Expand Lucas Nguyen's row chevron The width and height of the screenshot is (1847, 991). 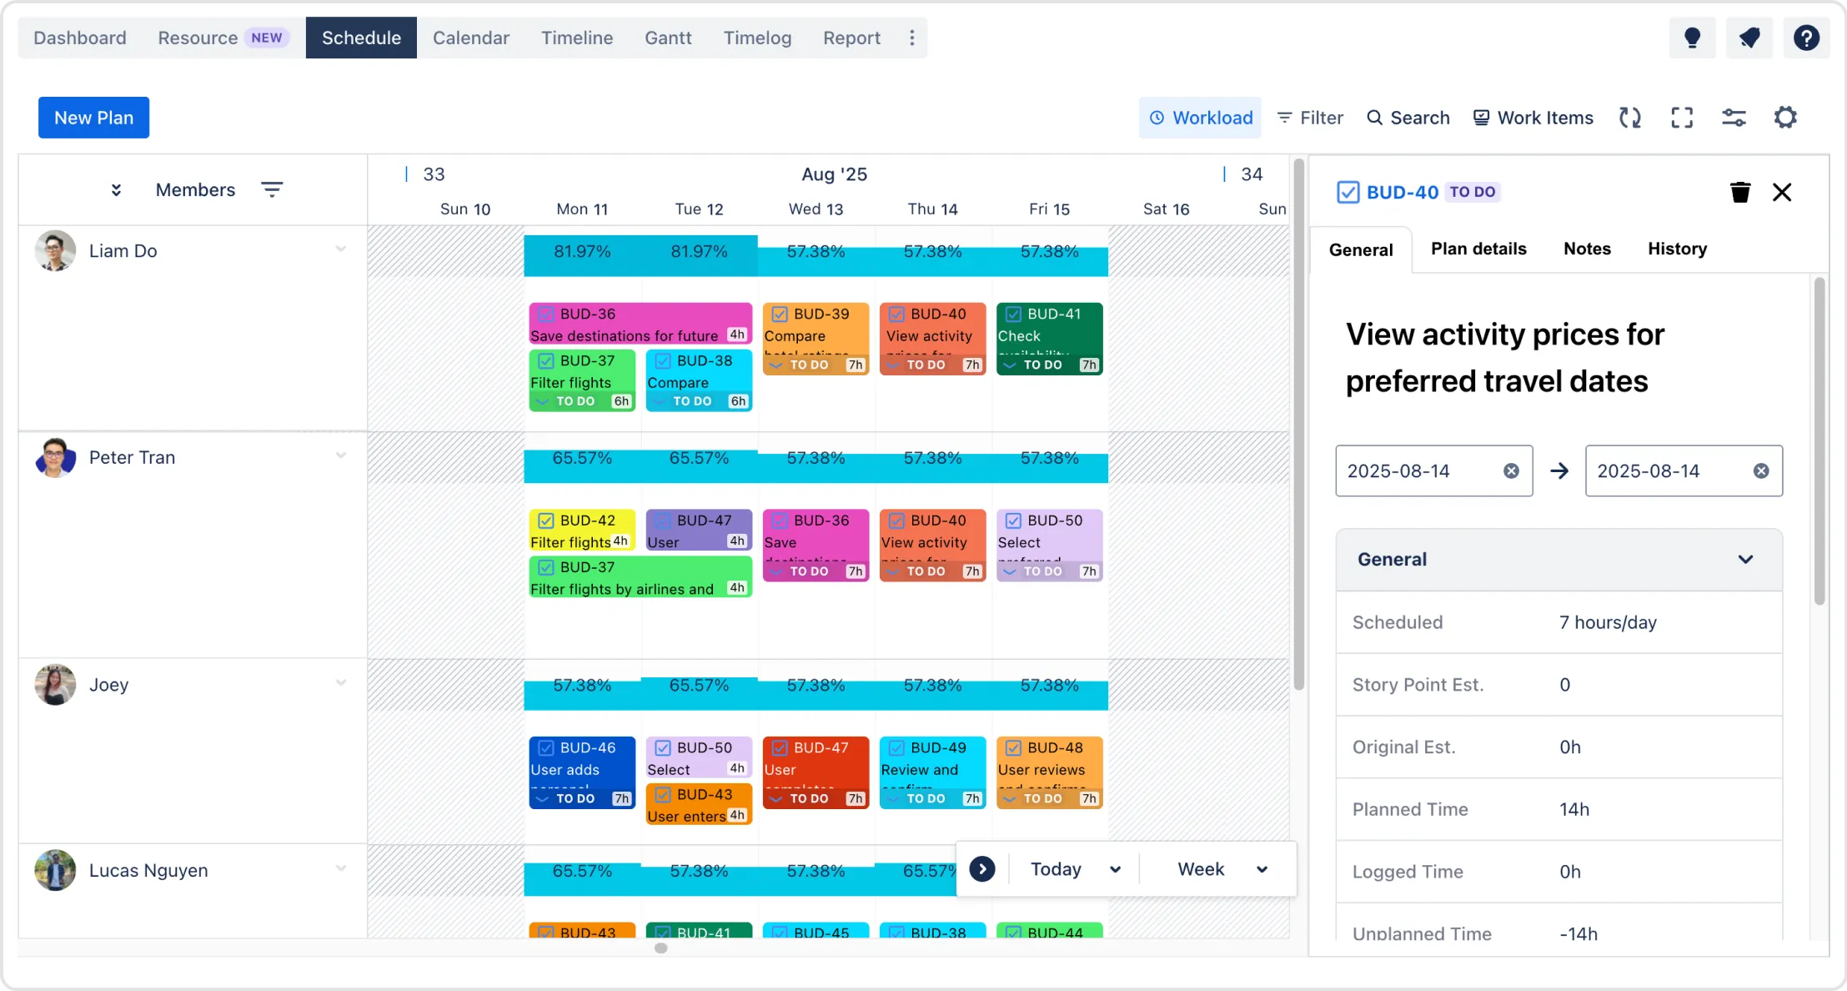tap(340, 869)
